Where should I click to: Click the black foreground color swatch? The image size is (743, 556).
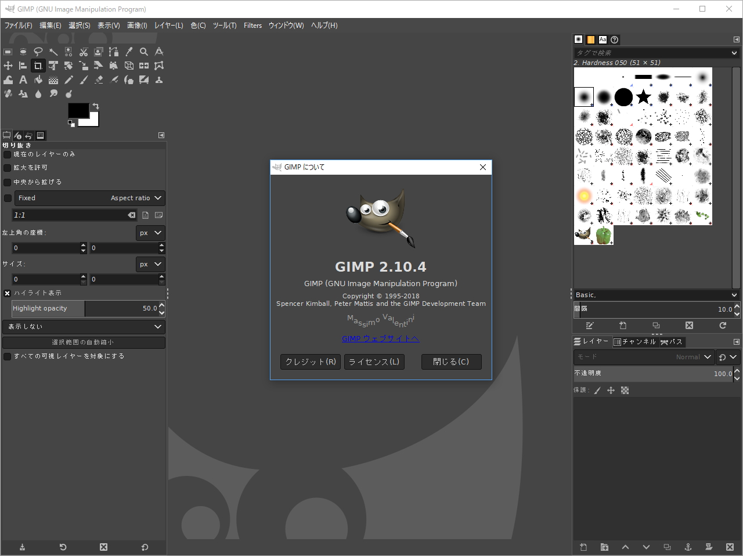pyautogui.click(x=77, y=110)
